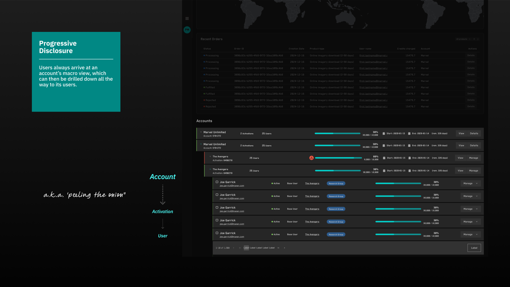Go to previous page in pagination
Viewport: 510px width, 287px height.
pos(234,248)
